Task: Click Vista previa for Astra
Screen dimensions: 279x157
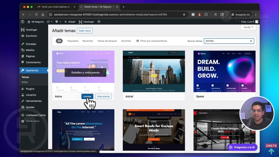Action: 103,96
